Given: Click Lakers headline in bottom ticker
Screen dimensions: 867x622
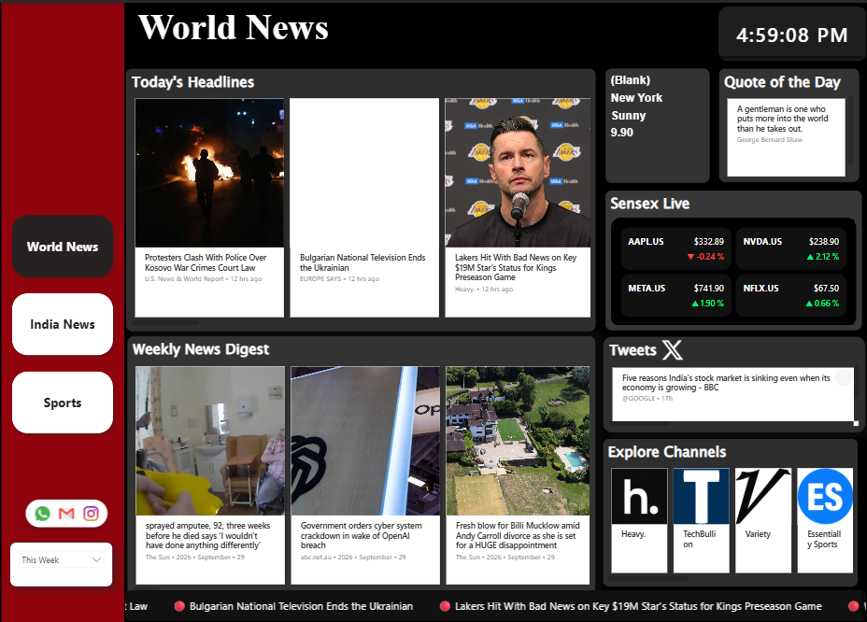Looking at the screenshot, I should click(638, 606).
